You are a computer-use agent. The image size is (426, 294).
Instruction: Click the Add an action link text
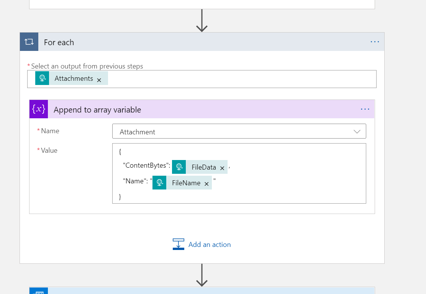click(210, 245)
